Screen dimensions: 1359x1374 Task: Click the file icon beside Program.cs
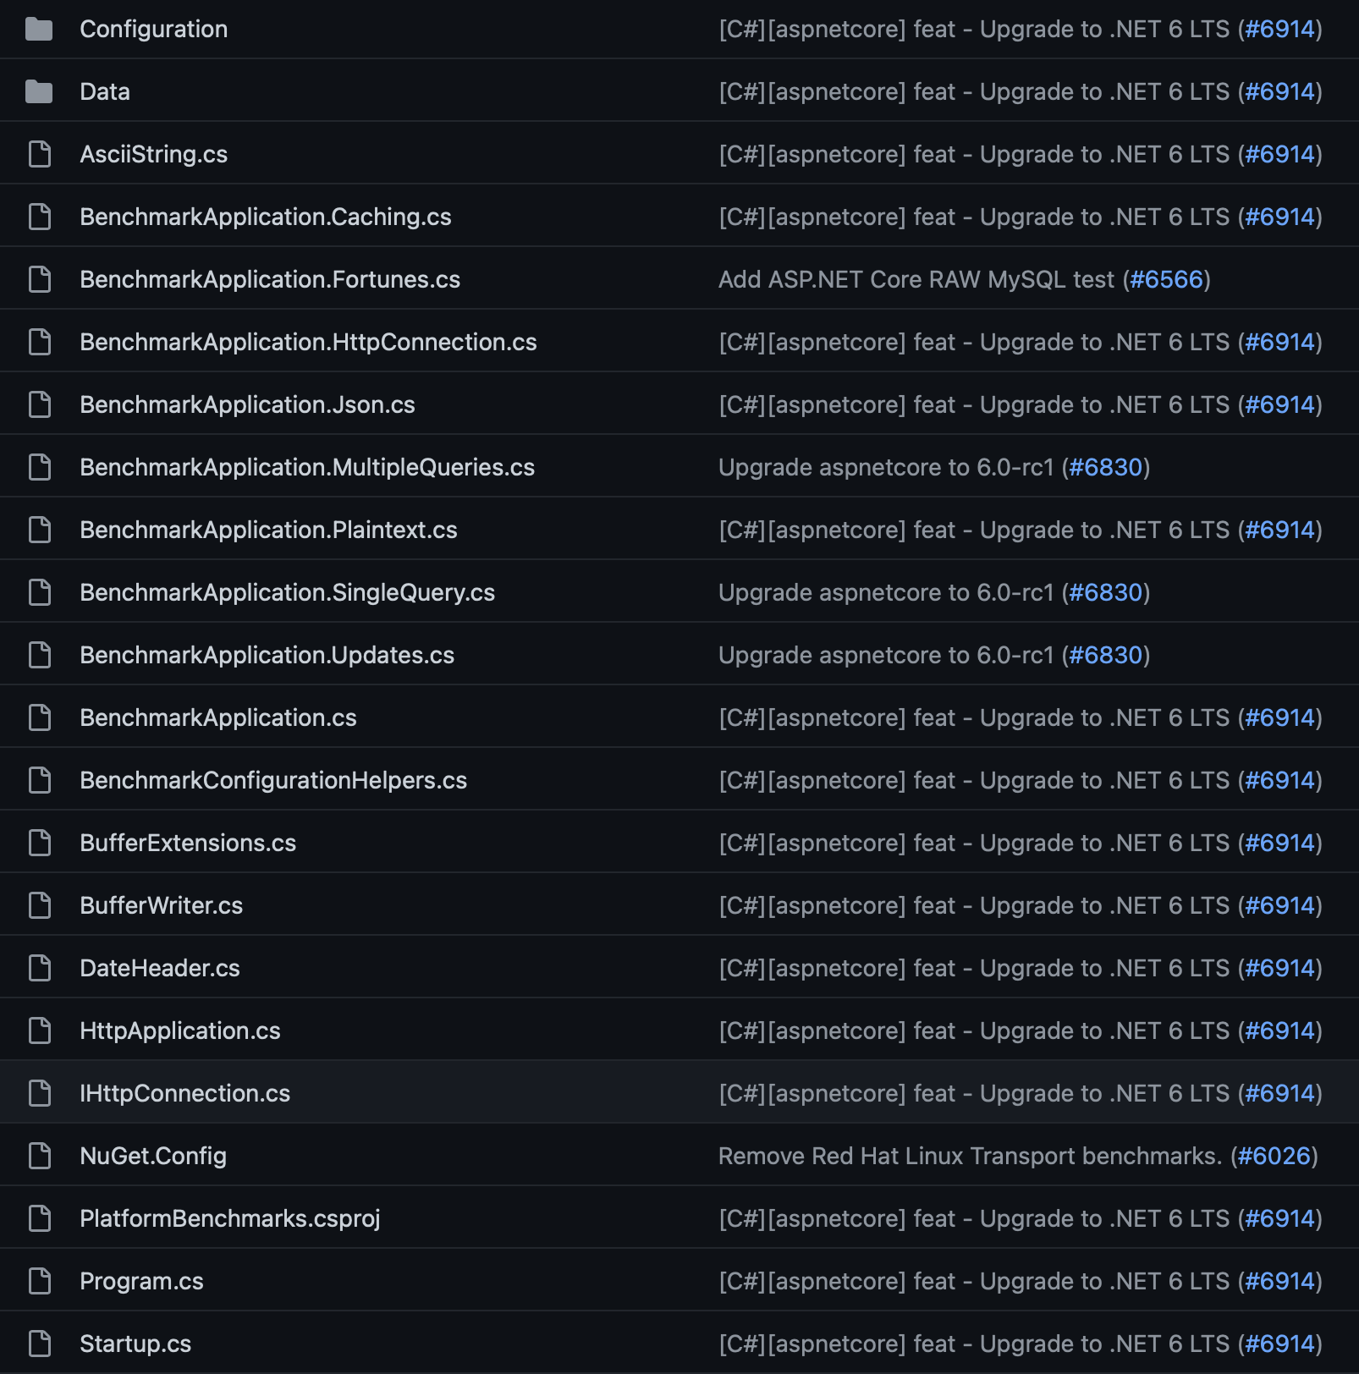point(40,1282)
